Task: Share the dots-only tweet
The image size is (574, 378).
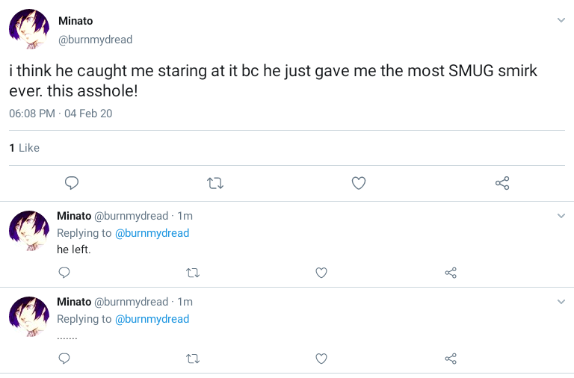Action: (x=451, y=359)
